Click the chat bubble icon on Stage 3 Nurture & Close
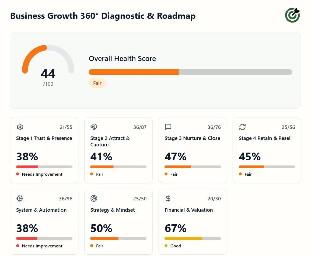 click(168, 127)
